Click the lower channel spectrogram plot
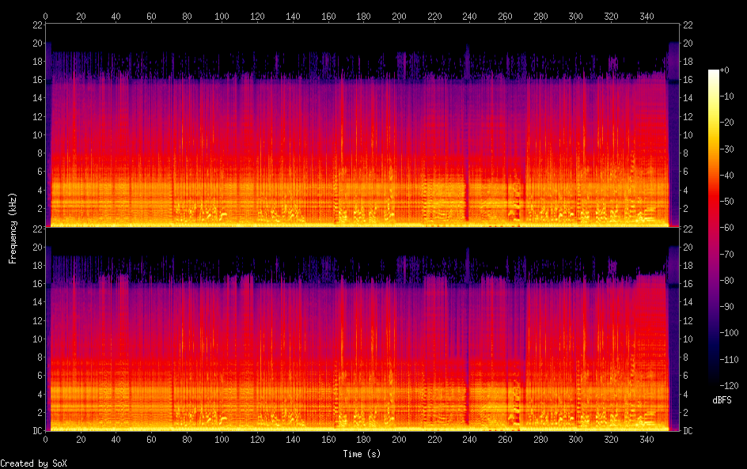Screen dimensions: 747x469 [362, 329]
